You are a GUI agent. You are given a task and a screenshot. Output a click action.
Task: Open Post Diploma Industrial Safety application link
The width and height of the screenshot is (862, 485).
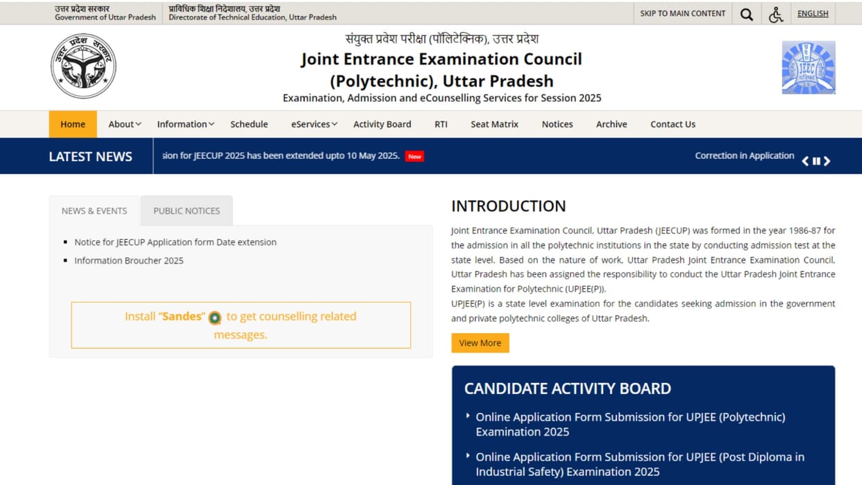(640, 464)
